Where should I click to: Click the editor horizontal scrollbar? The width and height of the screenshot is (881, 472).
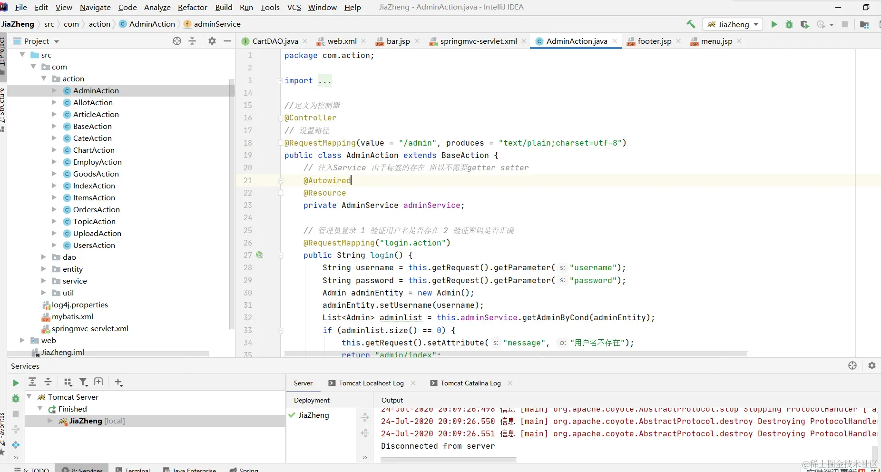[516, 354]
